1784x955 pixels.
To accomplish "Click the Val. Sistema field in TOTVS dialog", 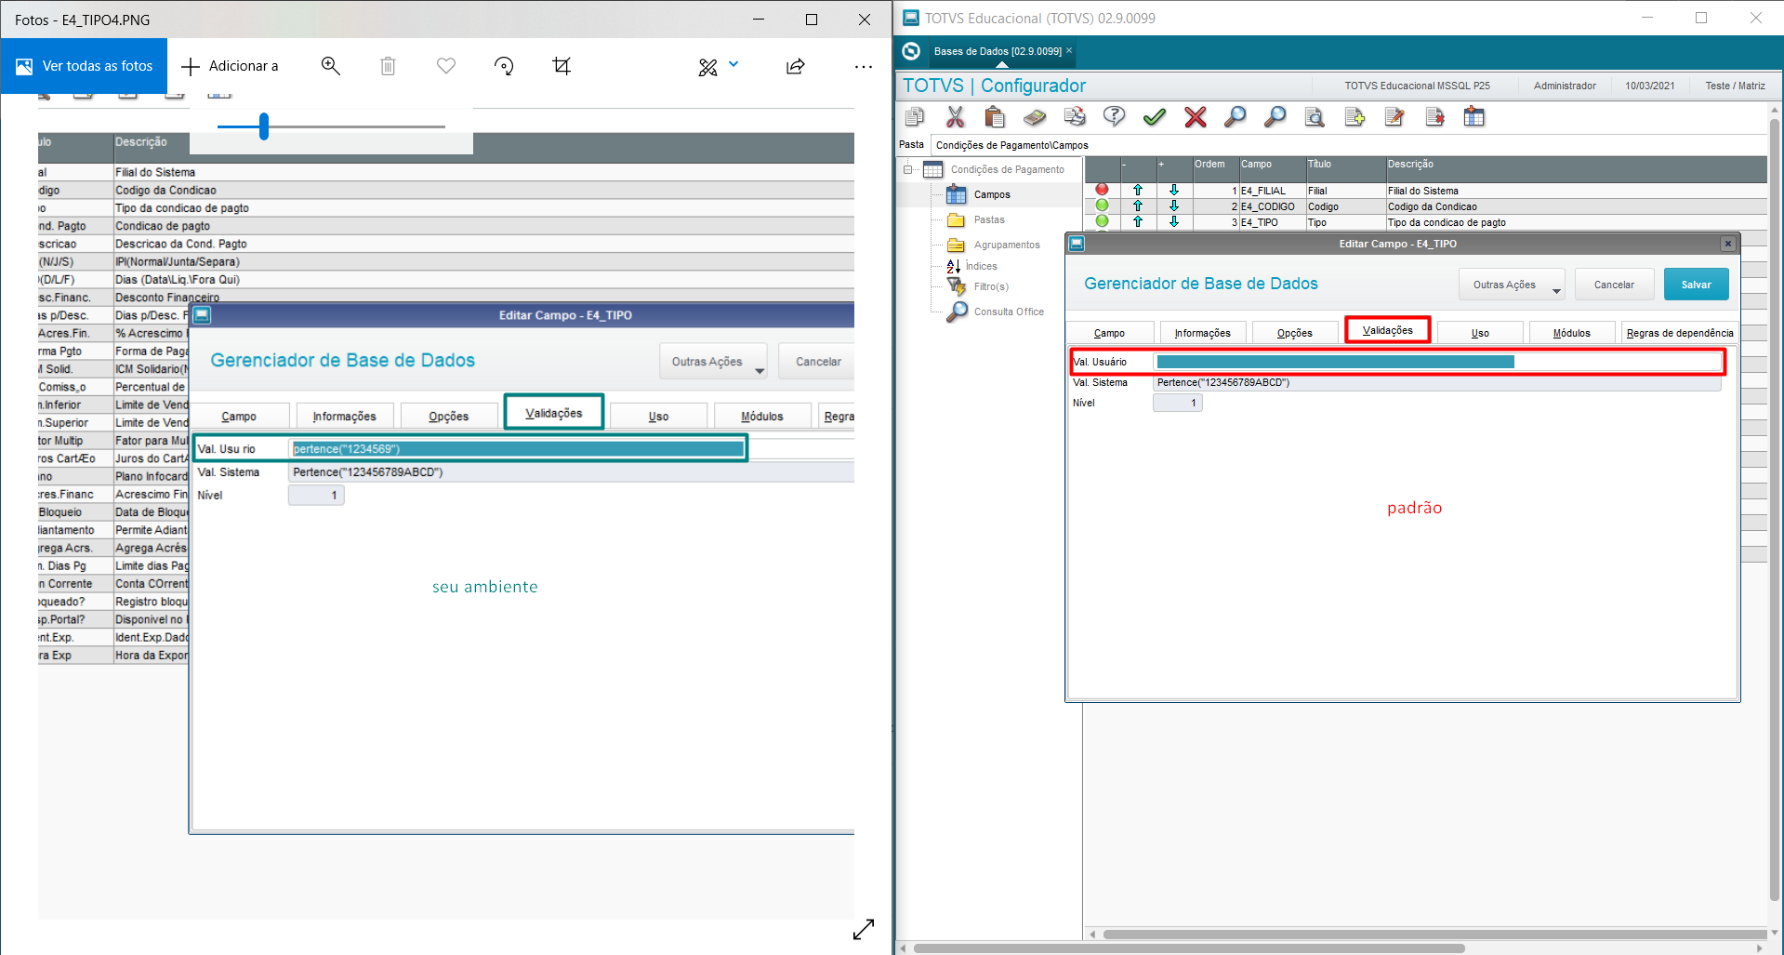I will point(1438,382).
